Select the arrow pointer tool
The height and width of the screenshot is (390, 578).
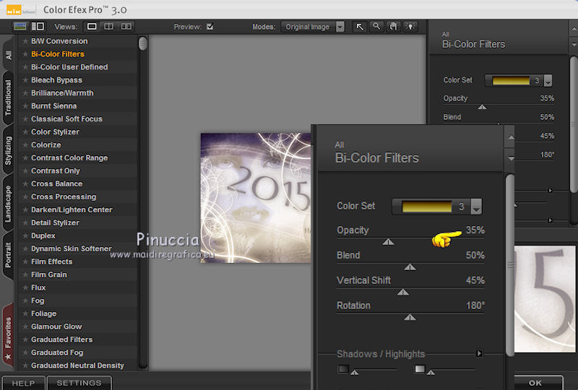pyautogui.click(x=359, y=27)
